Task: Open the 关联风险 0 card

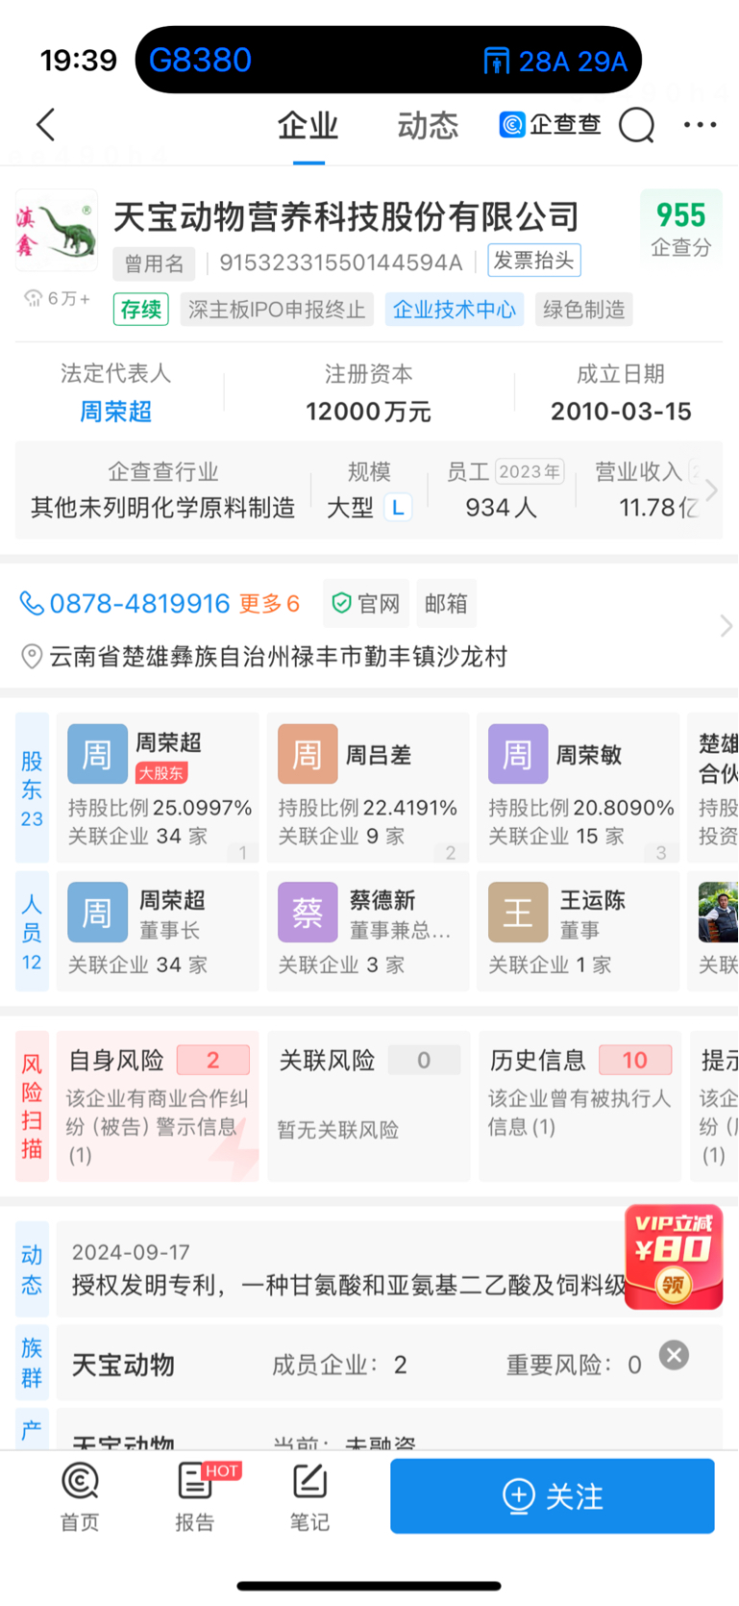Action: click(x=368, y=1106)
